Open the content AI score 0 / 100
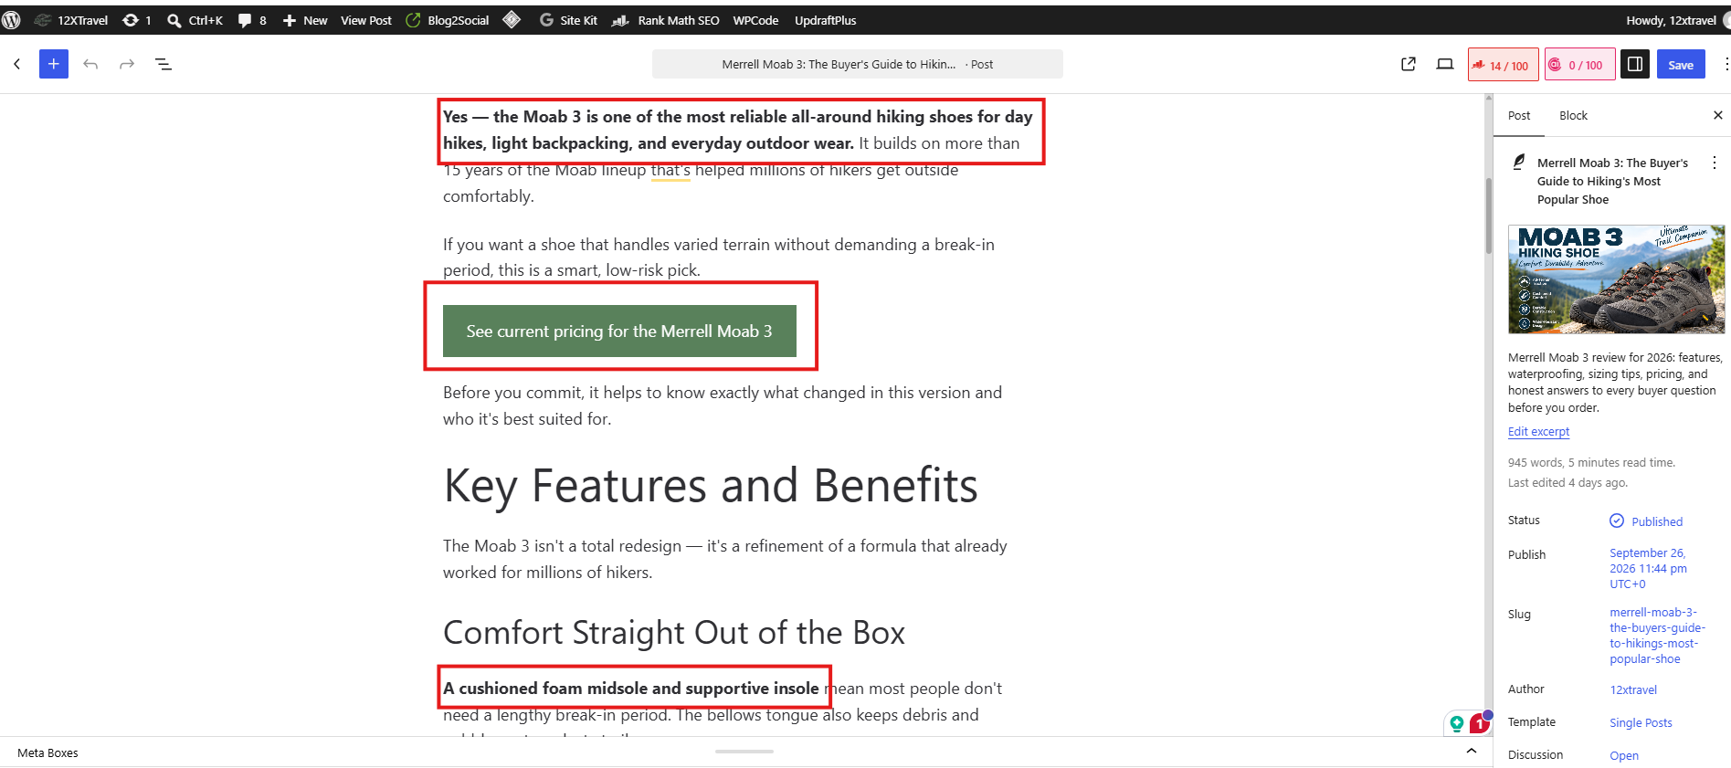 pyautogui.click(x=1580, y=65)
